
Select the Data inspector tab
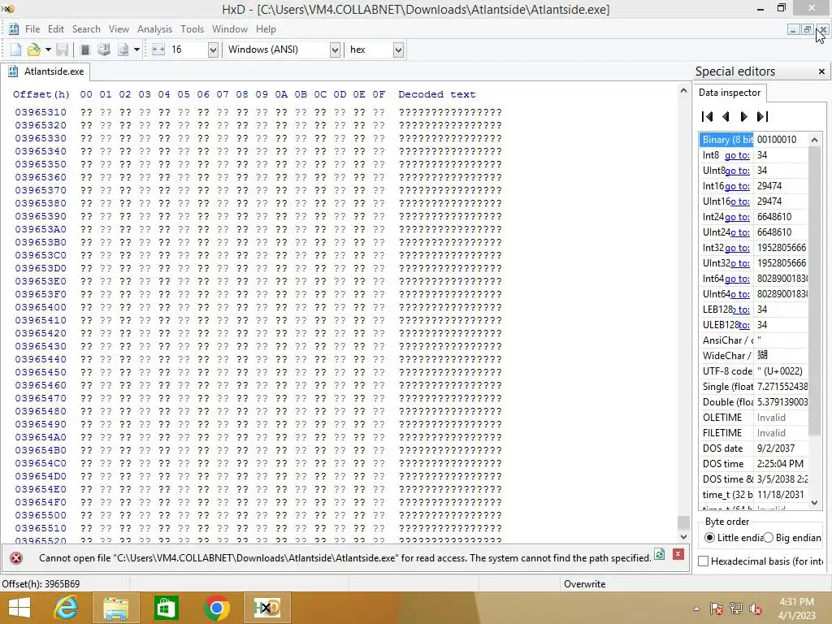click(730, 93)
